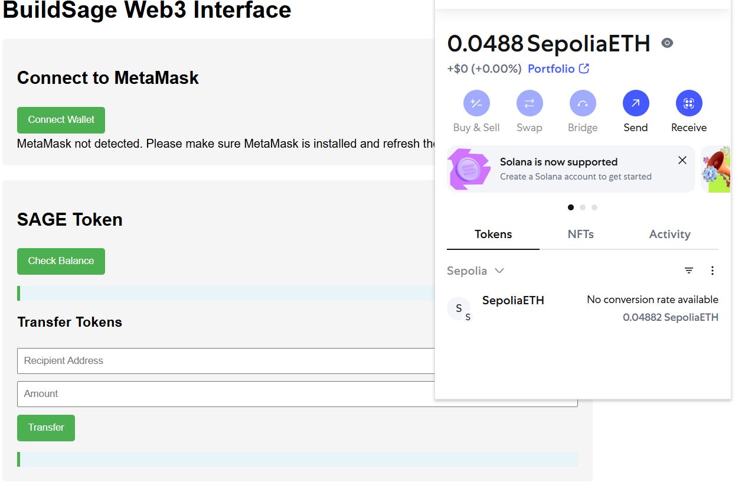Open Send in MetaMask wallet
745x488 pixels.
click(x=636, y=103)
